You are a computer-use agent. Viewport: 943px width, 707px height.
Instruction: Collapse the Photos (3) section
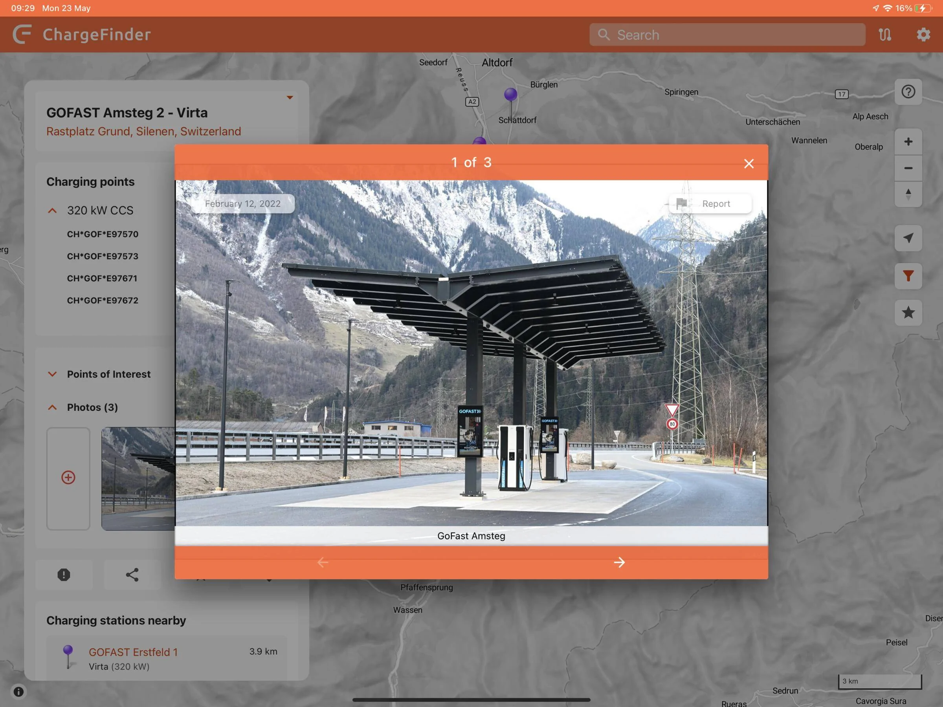pos(52,407)
